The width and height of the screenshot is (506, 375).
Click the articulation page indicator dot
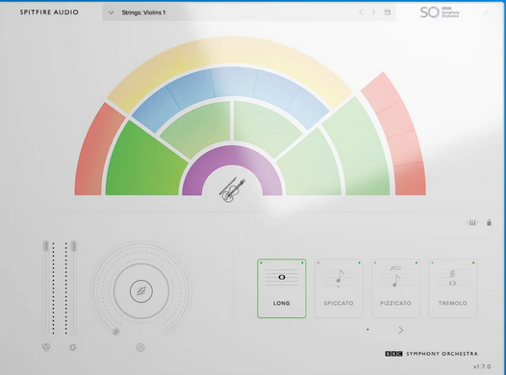tap(367, 330)
